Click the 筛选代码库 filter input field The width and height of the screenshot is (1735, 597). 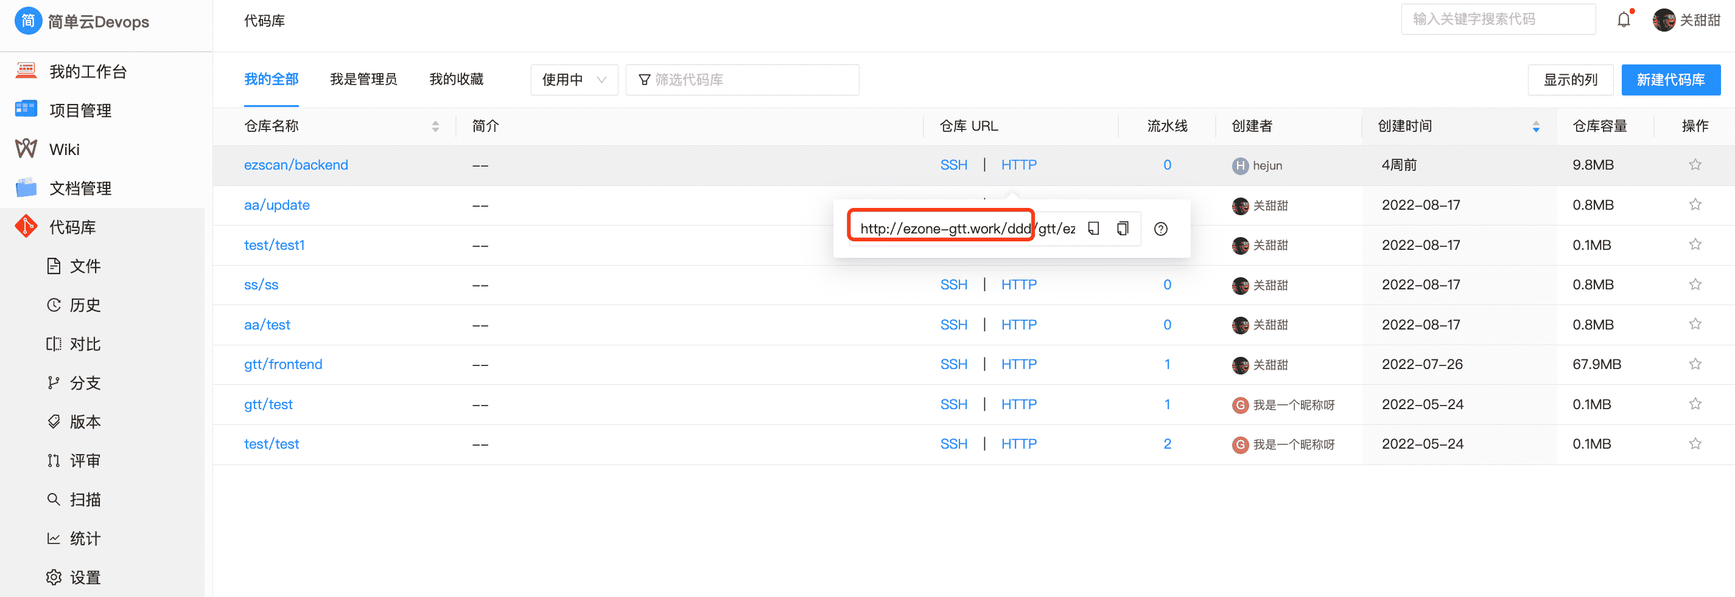pos(748,80)
